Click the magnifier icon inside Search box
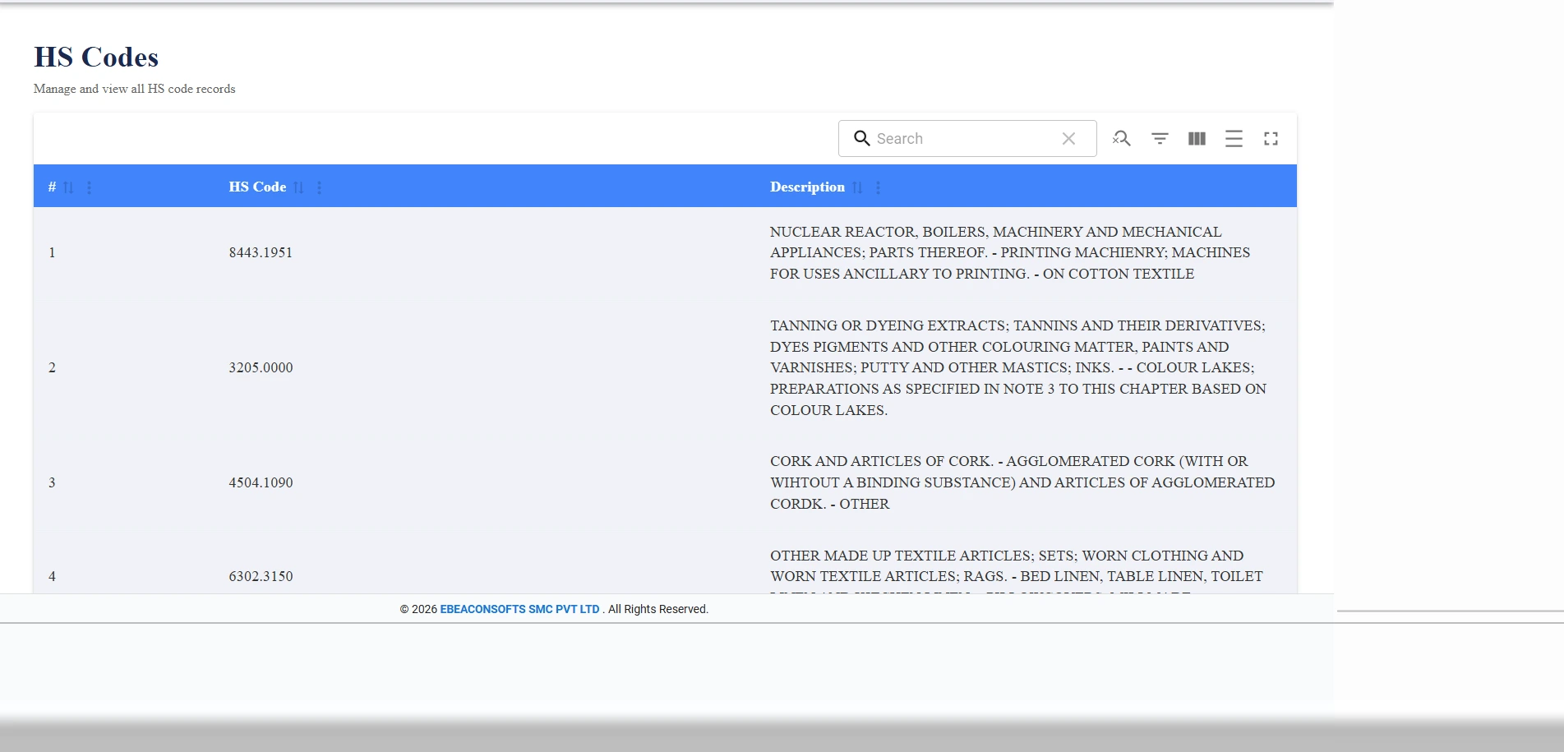This screenshot has height=752, width=1564. 861,138
